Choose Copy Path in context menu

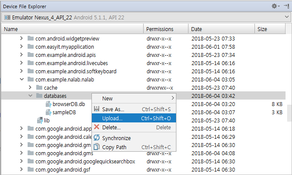pos(134,147)
